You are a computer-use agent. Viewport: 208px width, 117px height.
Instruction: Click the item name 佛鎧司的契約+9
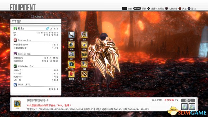click(x=38, y=100)
